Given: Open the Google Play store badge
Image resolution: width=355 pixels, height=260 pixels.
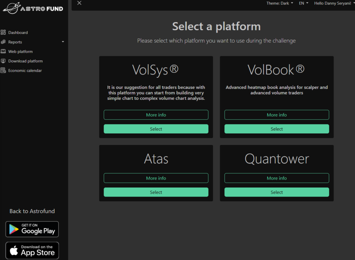Looking at the screenshot, I should point(32,229).
